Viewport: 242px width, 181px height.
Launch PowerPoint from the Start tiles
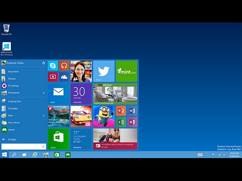click(x=121, y=111)
